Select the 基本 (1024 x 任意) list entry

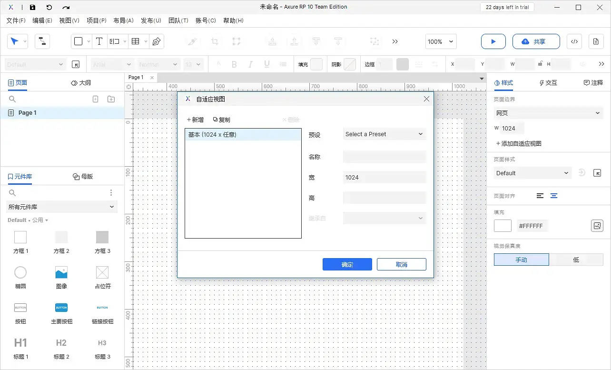[x=243, y=134]
